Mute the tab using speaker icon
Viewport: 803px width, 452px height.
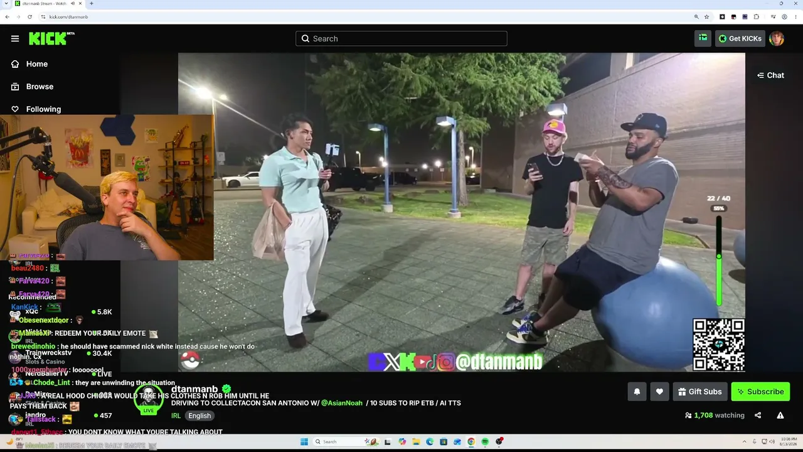73,4
